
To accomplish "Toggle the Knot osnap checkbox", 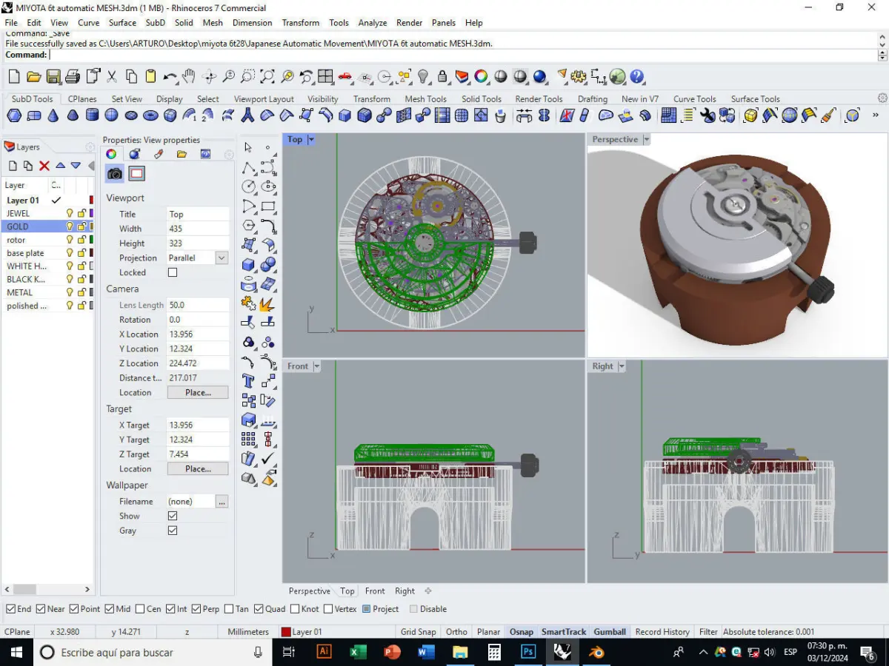I will pyautogui.click(x=295, y=609).
